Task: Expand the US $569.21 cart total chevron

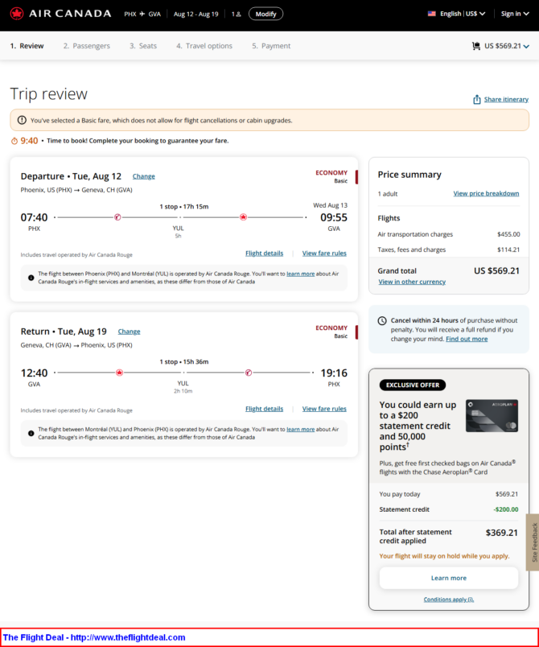Action: click(526, 46)
